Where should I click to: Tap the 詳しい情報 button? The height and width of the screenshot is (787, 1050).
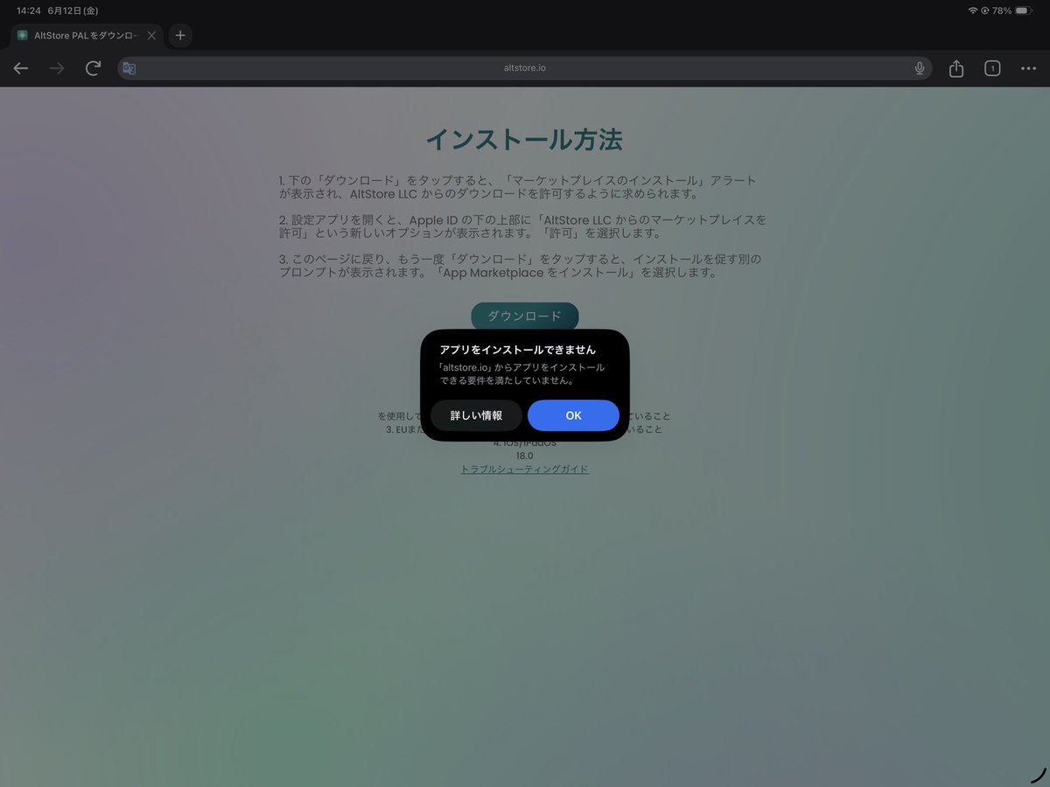(x=477, y=415)
